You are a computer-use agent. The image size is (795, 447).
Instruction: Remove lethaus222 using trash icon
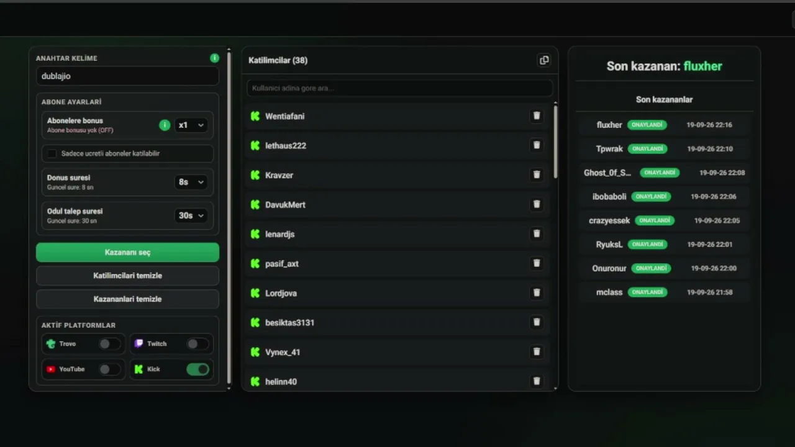[537, 145]
